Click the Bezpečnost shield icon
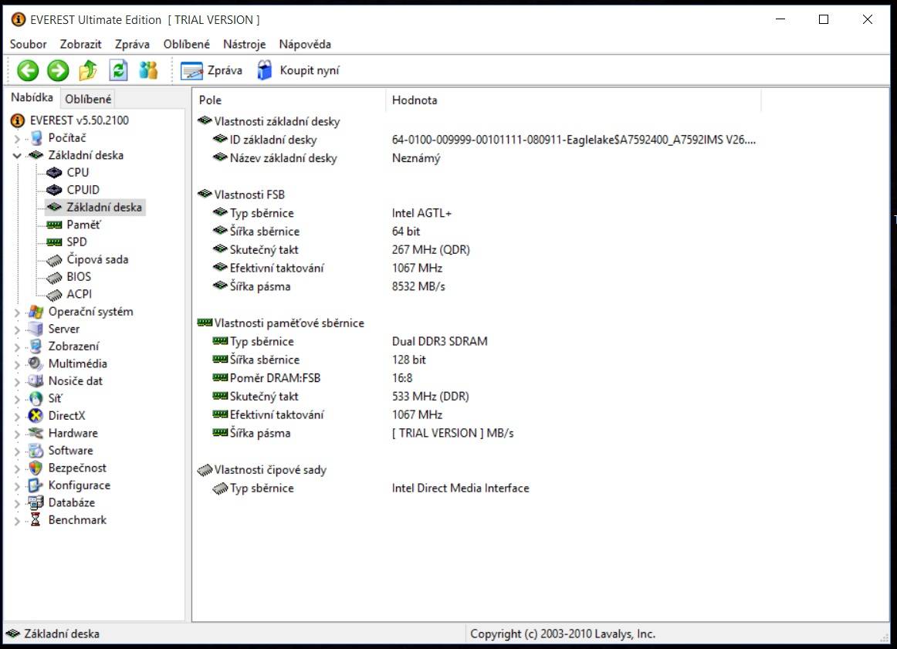 (x=36, y=468)
